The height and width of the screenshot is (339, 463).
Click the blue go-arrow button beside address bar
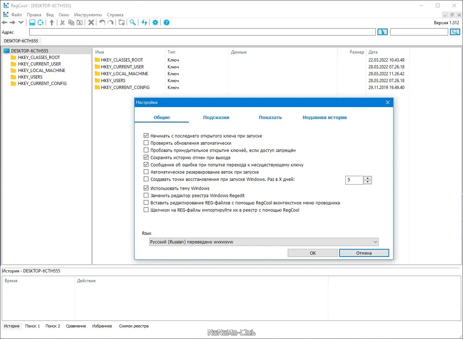point(383,32)
